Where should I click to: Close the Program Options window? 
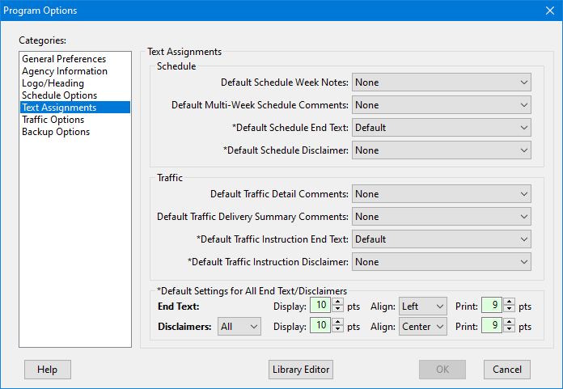(550, 11)
